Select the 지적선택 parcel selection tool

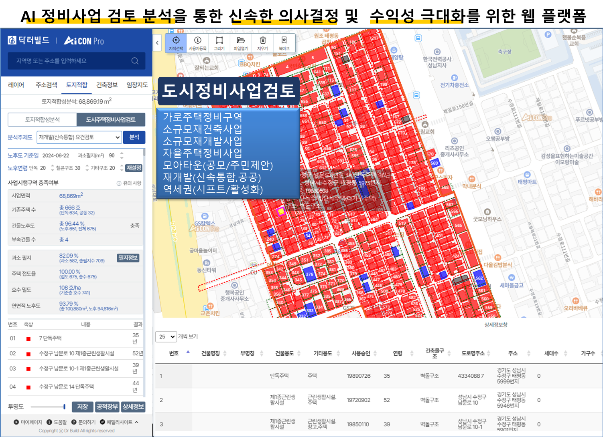coord(176,42)
